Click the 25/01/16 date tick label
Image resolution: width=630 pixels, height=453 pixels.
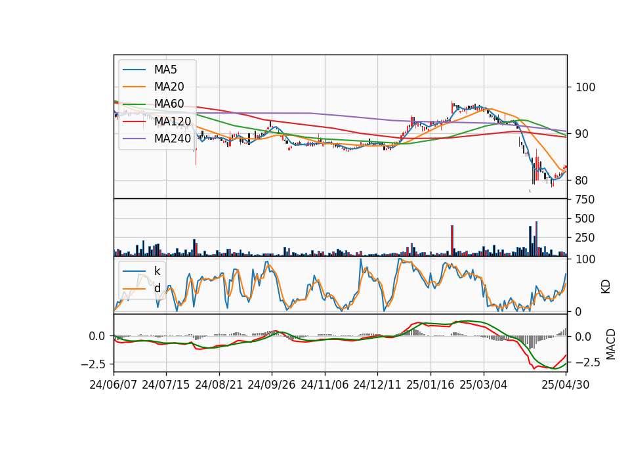[430, 385]
